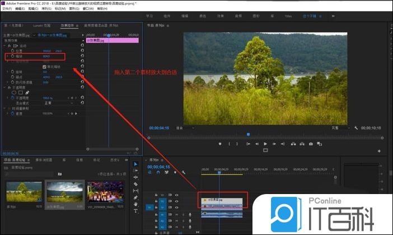Click the Add Marker icon in Program monitor

[x=220, y=144]
